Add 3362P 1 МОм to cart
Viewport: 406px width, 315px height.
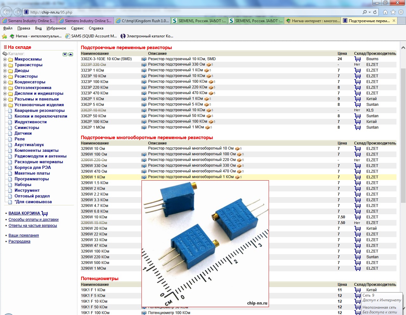point(357,127)
